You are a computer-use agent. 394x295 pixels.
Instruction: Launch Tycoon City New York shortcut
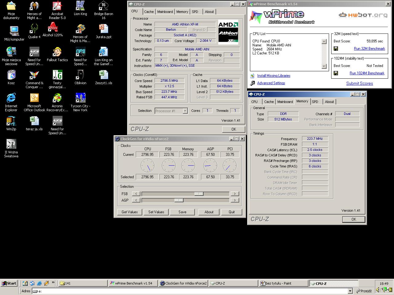[80, 102]
